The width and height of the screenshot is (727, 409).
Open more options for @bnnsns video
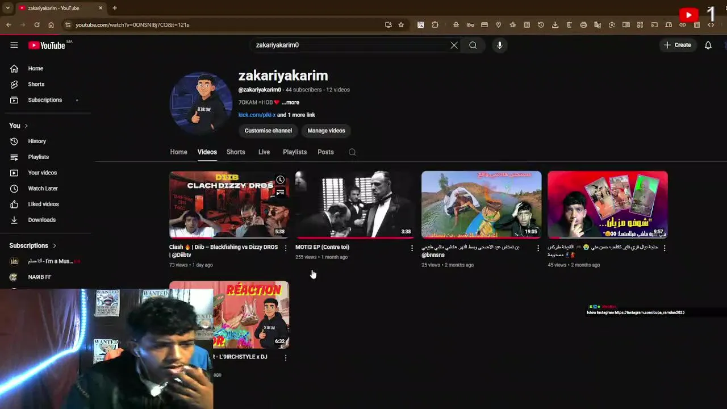(x=538, y=248)
